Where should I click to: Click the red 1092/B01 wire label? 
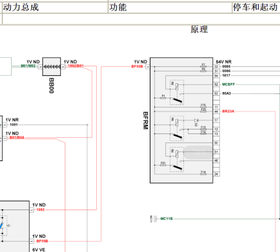pos(76,66)
